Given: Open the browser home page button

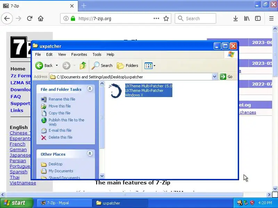Looking at the screenshot, I should [x=41, y=18].
